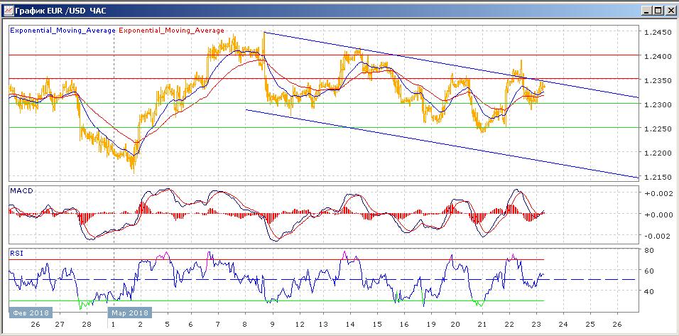Click the date label 2 on the time axis

[x=140, y=325]
